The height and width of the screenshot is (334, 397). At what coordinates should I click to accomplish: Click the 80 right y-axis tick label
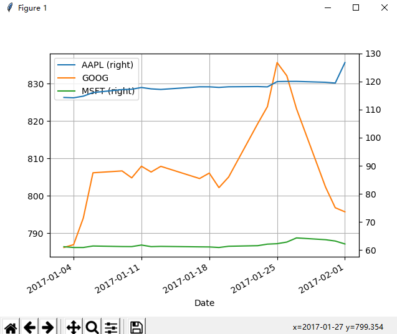[x=370, y=194]
